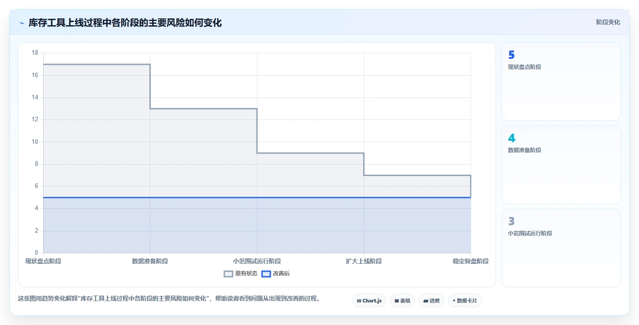The image size is (639, 325).
Task: Click the description text below the chart
Action: pyautogui.click(x=169, y=298)
